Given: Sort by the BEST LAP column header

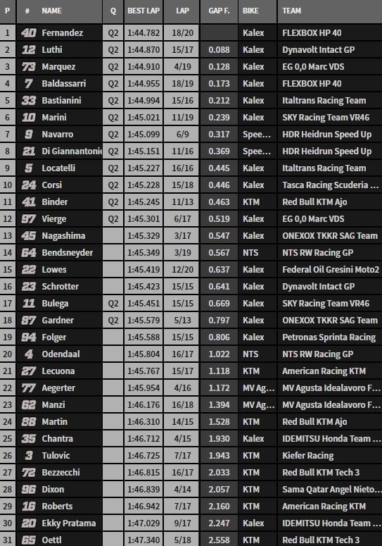Looking at the screenshot, I should pyautogui.click(x=144, y=11).
